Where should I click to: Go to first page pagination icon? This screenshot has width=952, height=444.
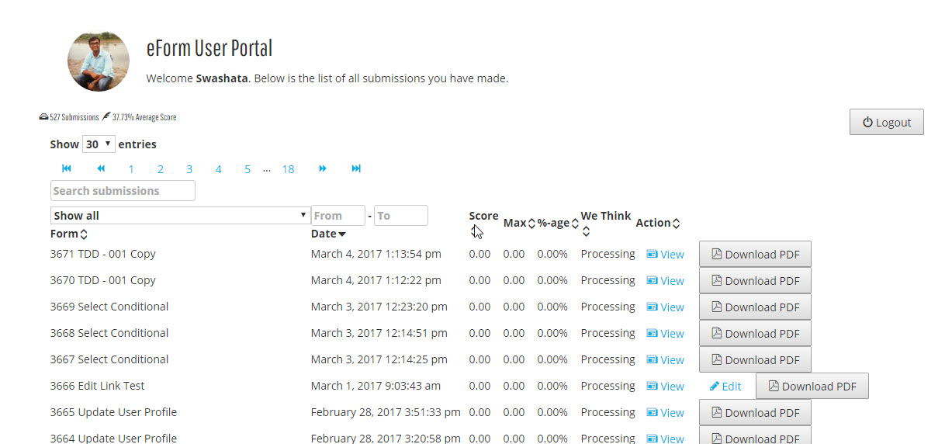coord(67,168)
